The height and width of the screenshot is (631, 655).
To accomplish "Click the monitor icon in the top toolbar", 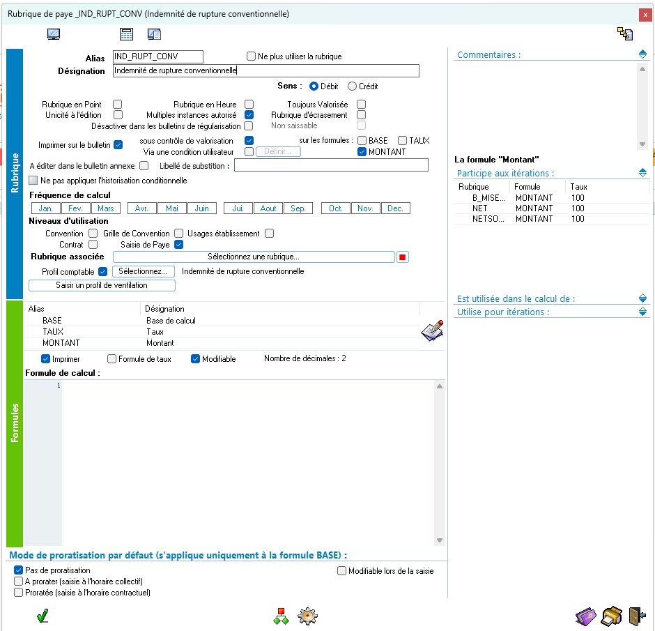I will click(53, 34).
